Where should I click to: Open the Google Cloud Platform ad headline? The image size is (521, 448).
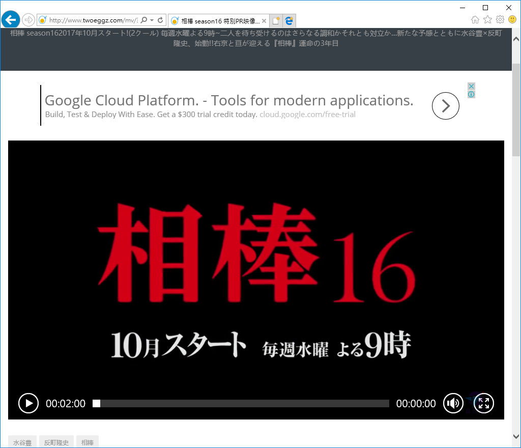coord(229,100)
